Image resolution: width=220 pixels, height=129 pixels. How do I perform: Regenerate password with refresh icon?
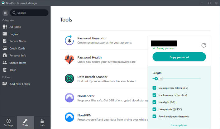(x=204, y=45)
